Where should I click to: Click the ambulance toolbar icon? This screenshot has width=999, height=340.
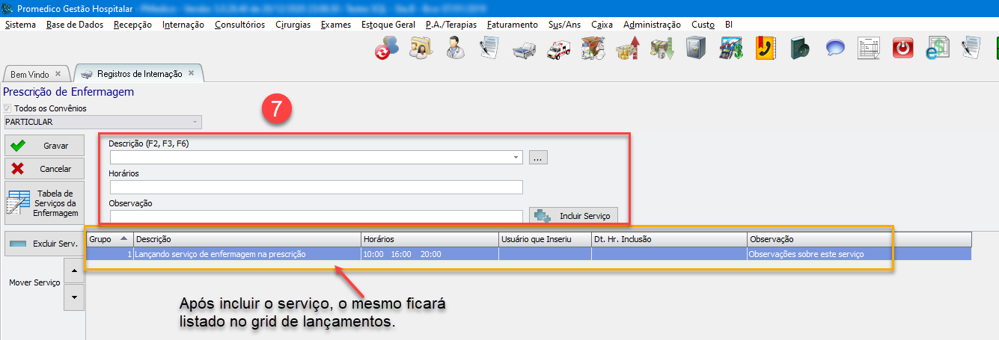(557, 49)
